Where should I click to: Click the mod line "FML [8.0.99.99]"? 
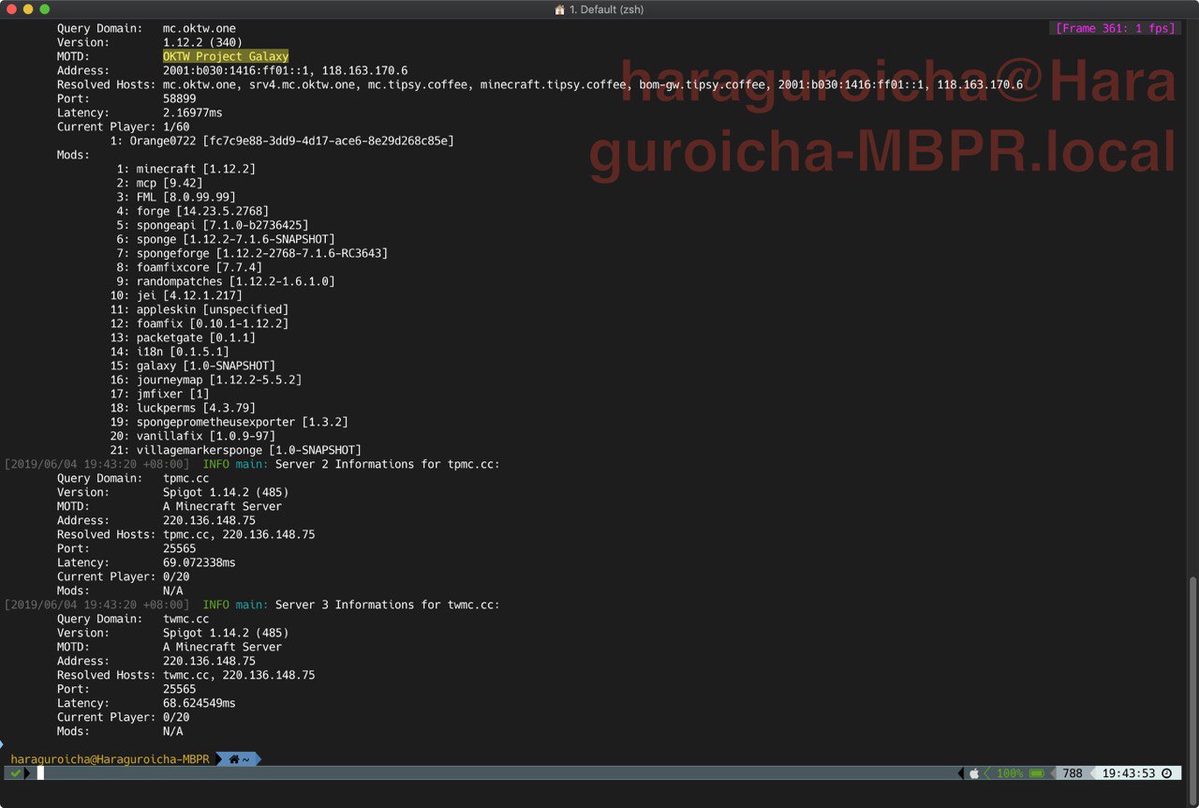[186, 197]
